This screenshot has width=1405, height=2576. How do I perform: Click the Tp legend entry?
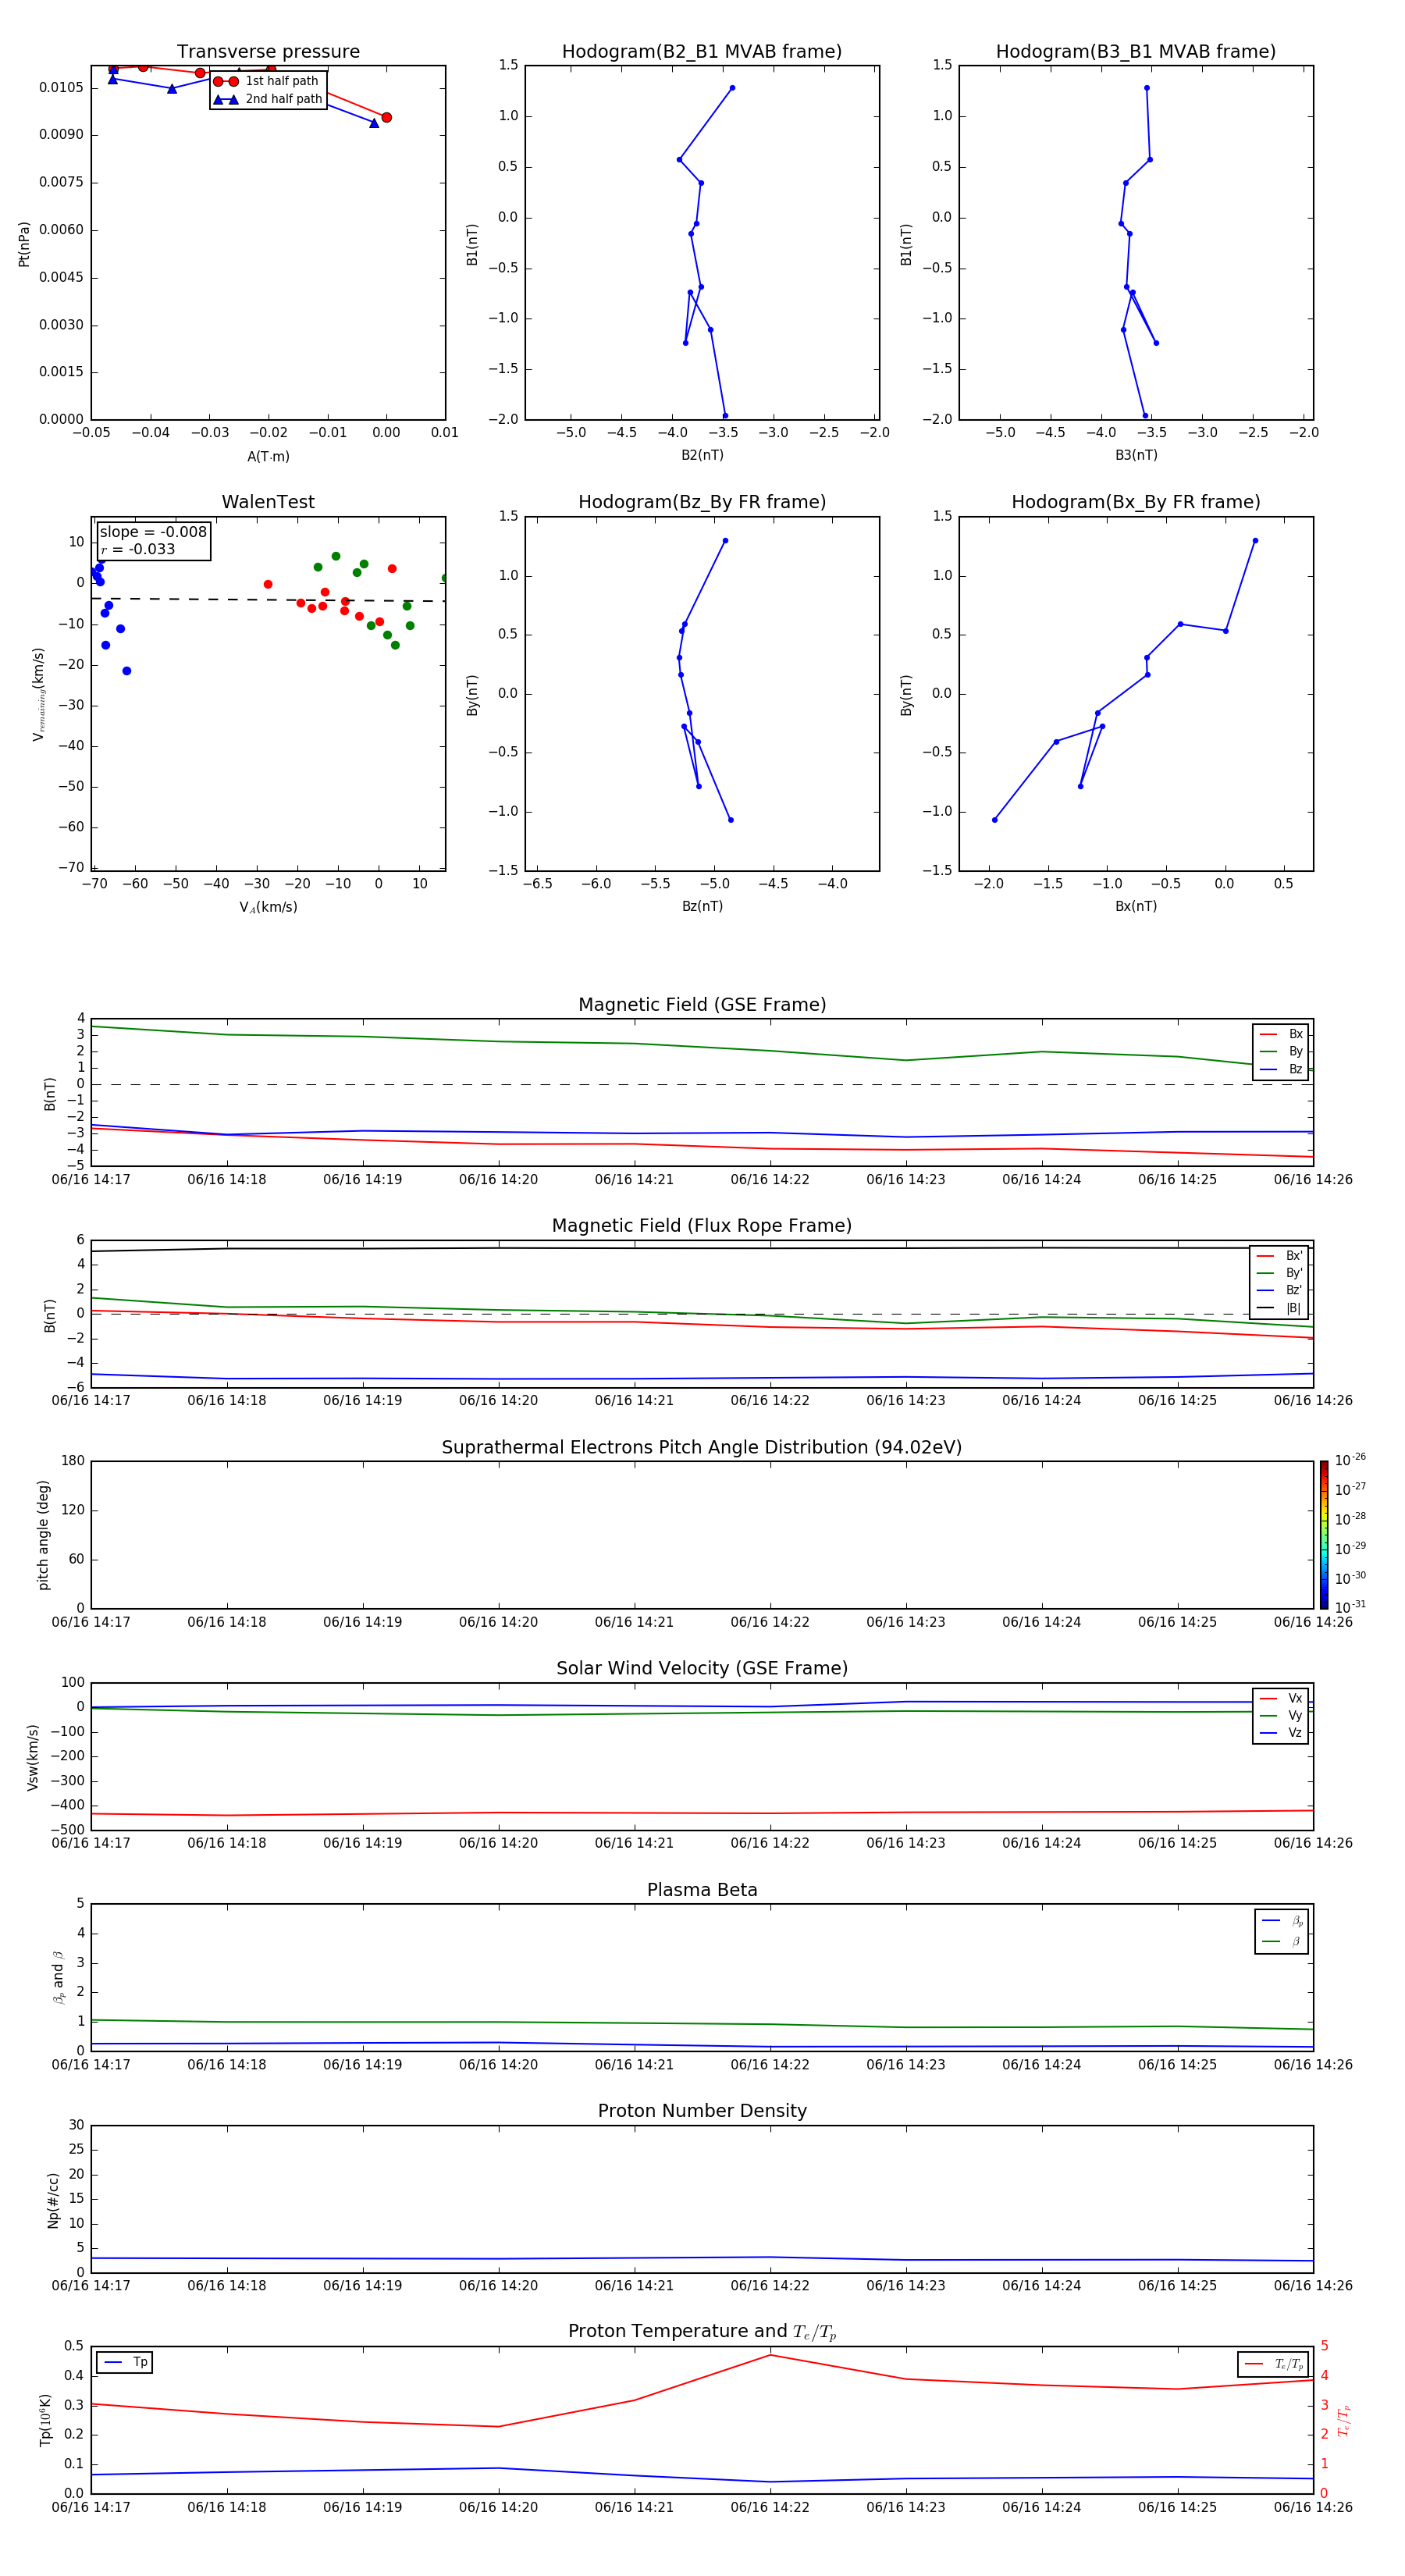pos(125,2362)
